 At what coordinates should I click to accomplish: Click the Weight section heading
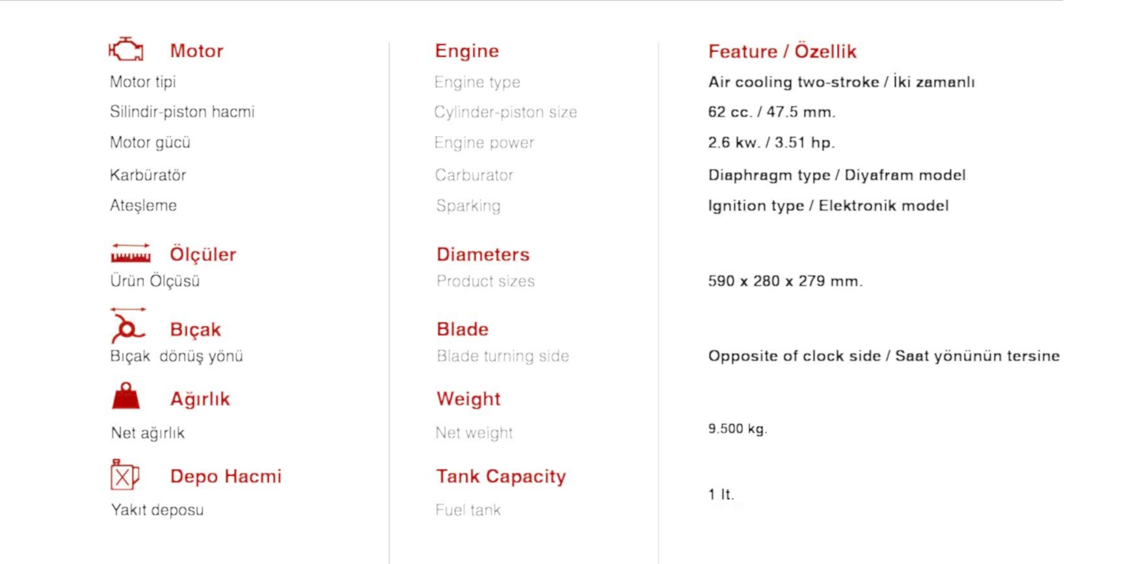(468, 399)
